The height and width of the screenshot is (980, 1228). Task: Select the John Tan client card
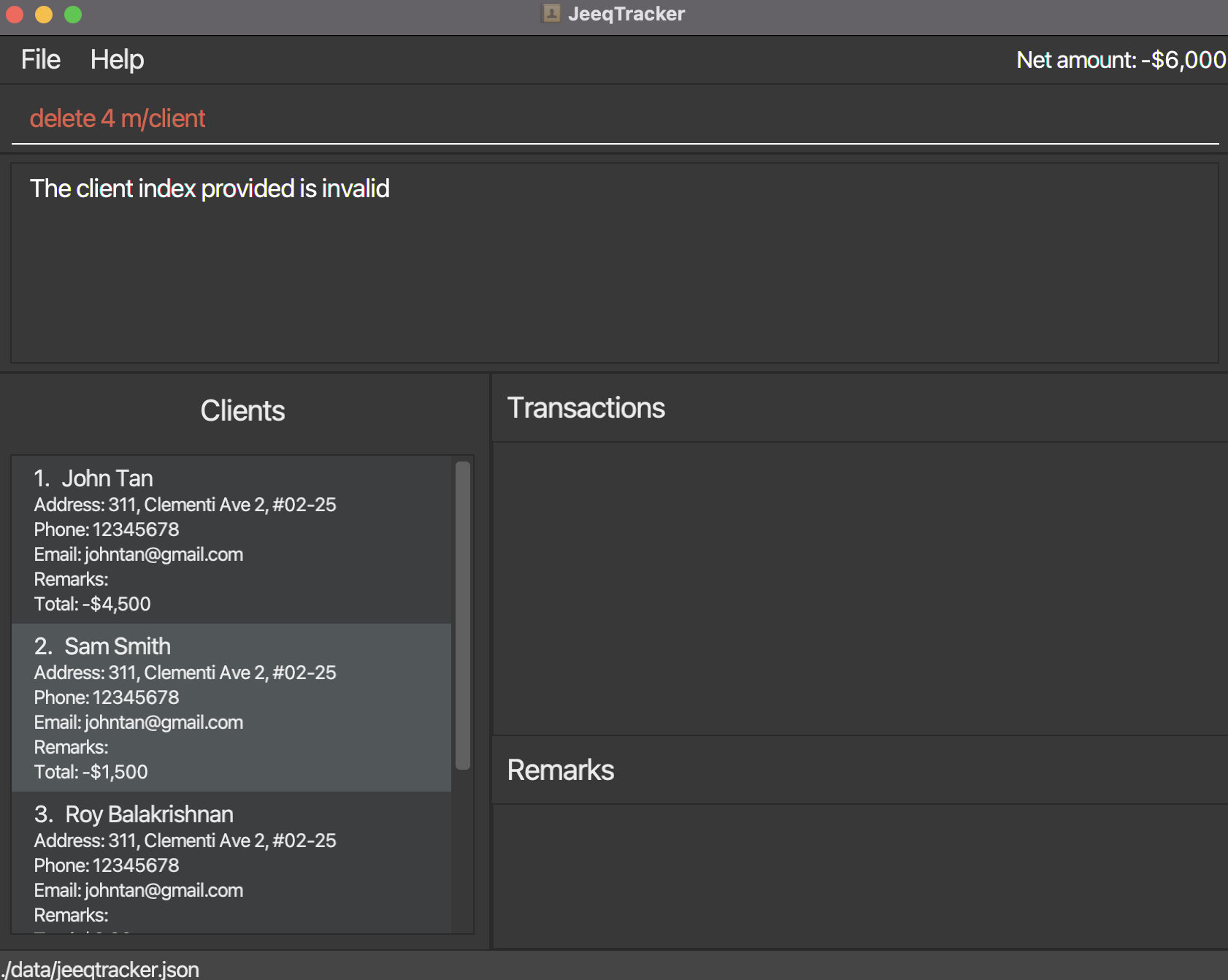(231, 540)
